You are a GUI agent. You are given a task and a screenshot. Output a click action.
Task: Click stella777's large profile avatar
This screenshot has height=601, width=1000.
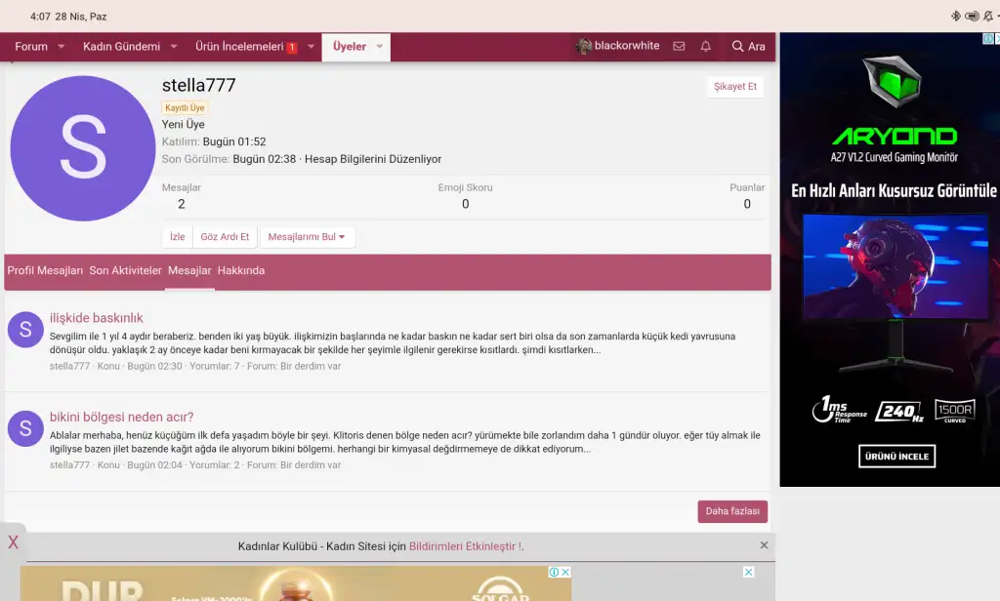(x=82, y=148)
